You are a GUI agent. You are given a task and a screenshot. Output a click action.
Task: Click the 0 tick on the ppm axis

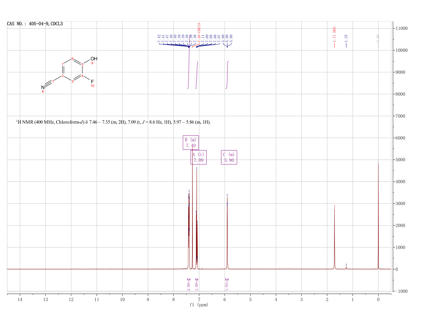click(x=378, y=300)
